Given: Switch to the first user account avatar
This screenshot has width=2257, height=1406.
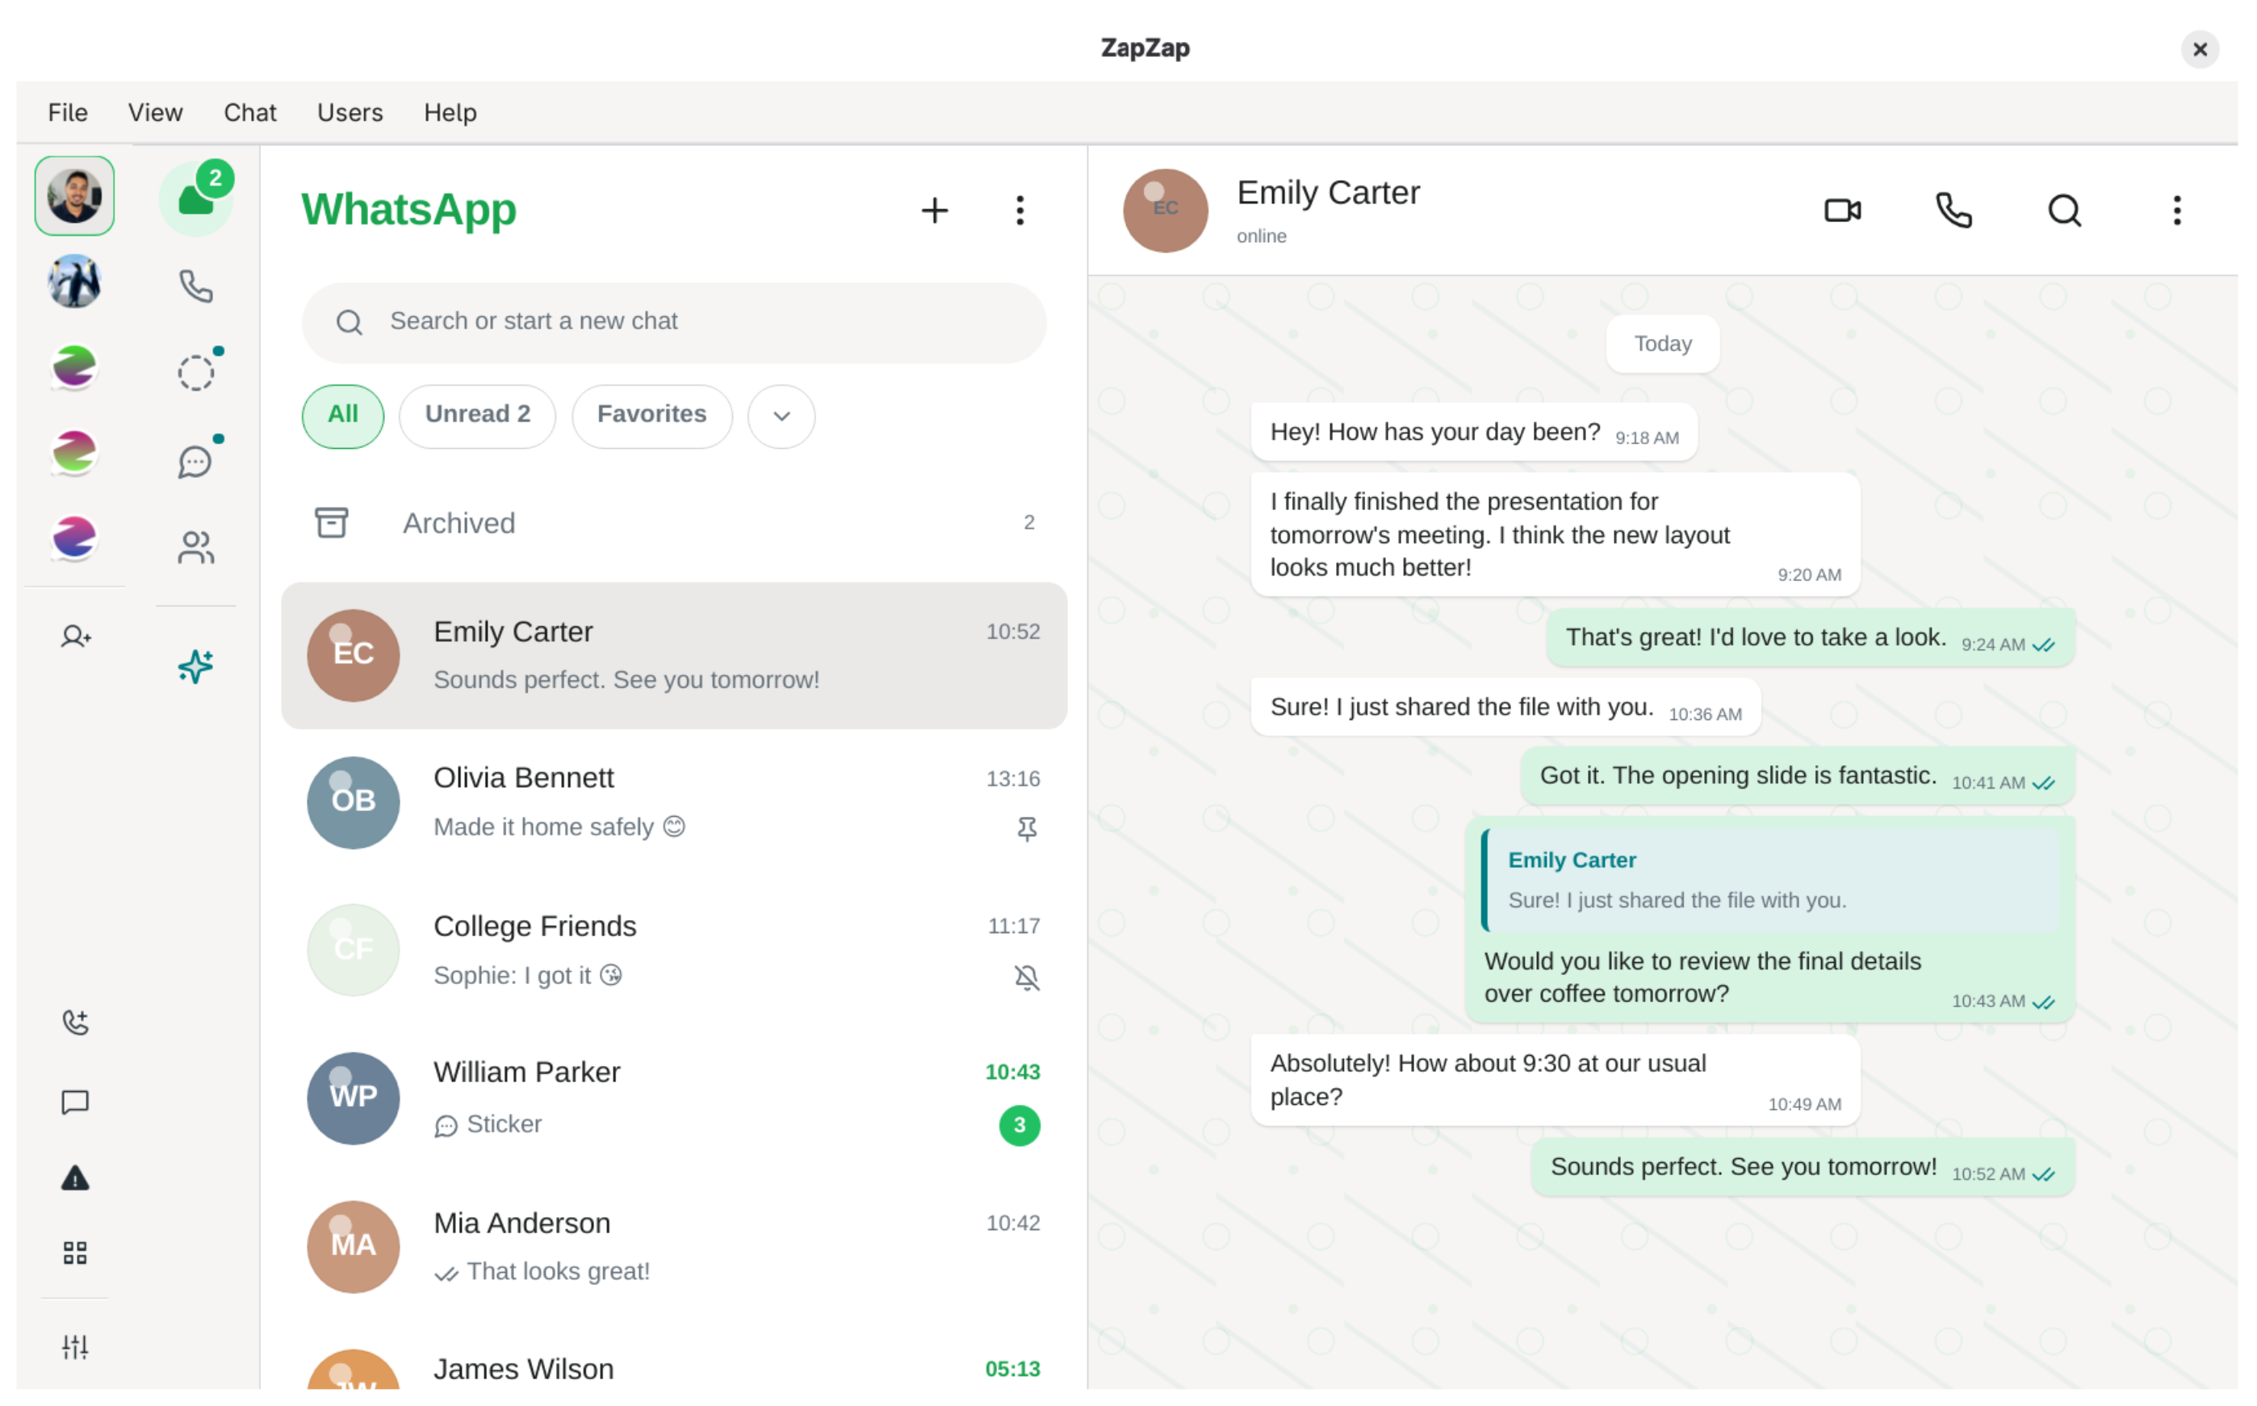Looking at the screenshot, I should point(74,196).
